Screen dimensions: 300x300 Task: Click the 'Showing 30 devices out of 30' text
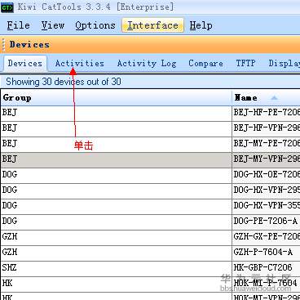pyautogui.click(x=64, y=82)
